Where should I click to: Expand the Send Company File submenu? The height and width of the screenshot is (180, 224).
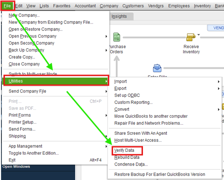(55, 91)
